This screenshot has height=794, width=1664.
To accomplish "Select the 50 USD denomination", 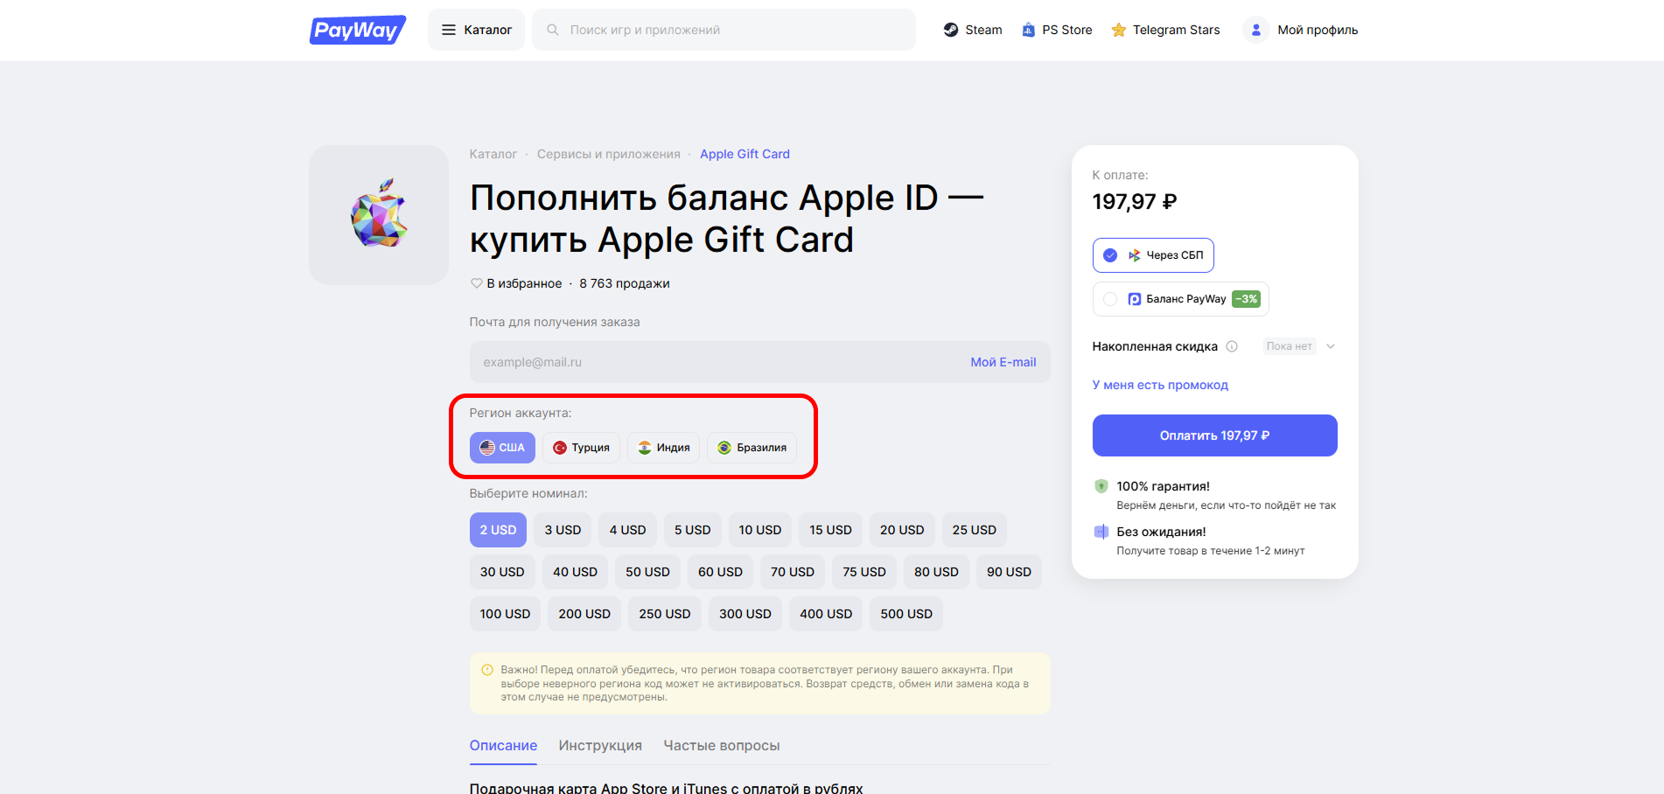I will pyautogui.click(x=647, y=572).
